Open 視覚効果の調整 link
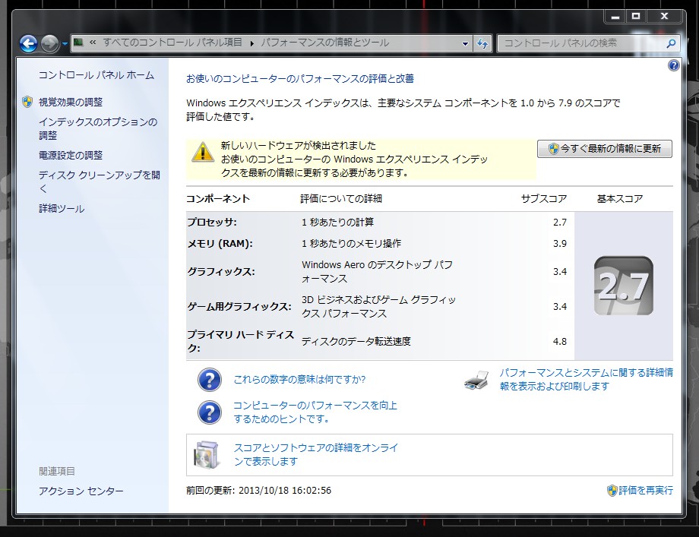This screenshot has width=699, height=537. [71, 102]
